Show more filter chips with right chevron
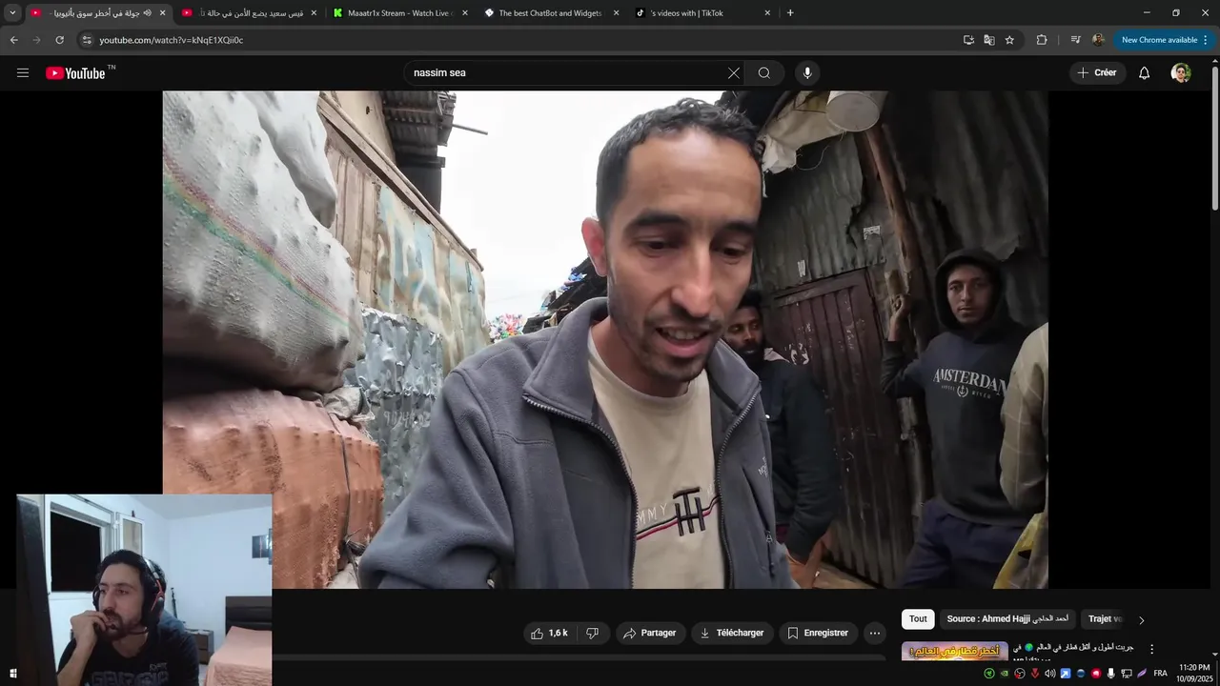 click(1142, 620)
